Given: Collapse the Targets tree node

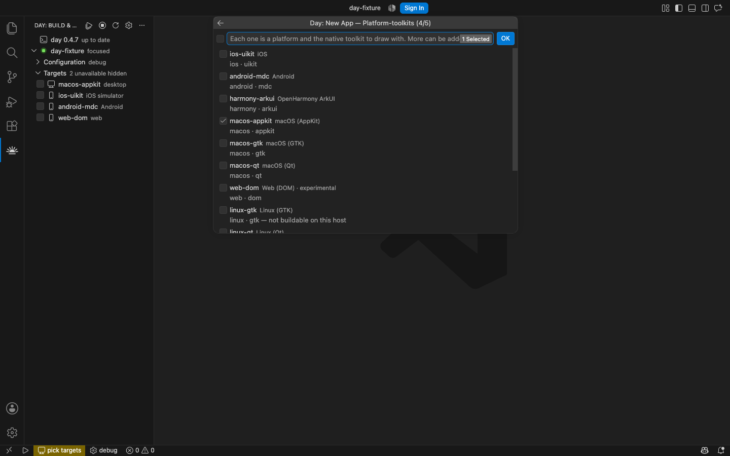Looking at the screenshot, I should coord(38,73).
